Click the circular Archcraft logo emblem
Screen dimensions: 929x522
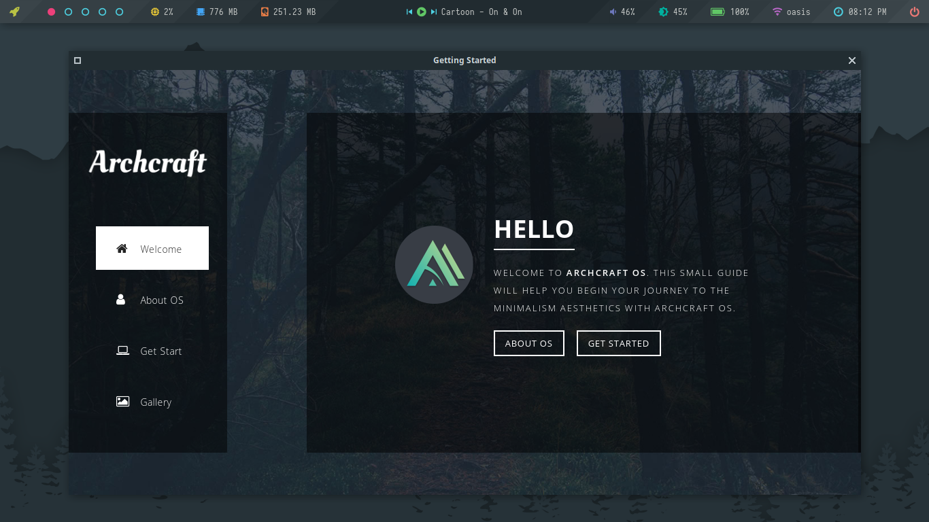(x=434, y=265)
